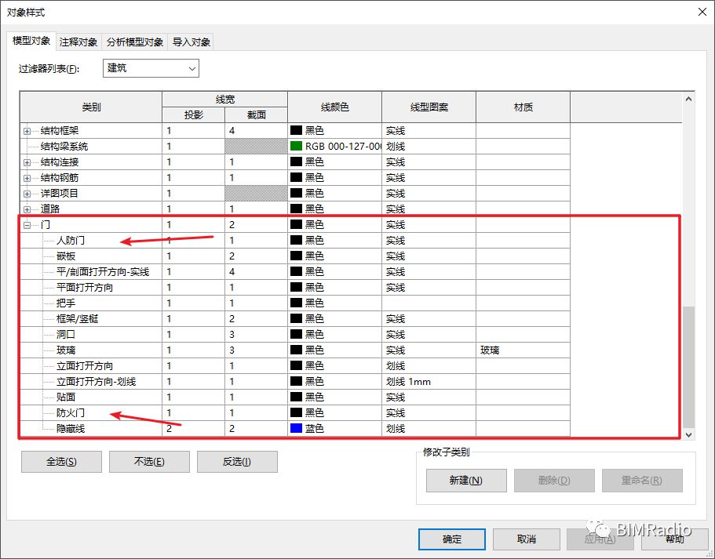Viewport: 715px width, 559px height.
Task: Click the 类别 column header
Action: tap(91, 107)
